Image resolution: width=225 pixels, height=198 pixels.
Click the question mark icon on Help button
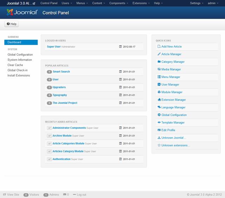pos(8,24)
